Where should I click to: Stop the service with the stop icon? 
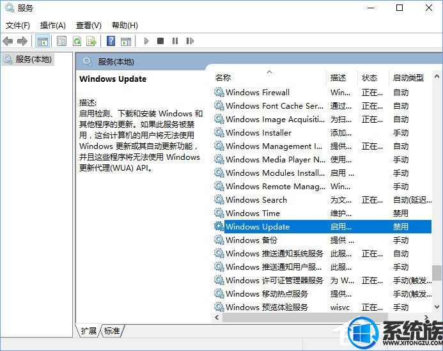160,42
